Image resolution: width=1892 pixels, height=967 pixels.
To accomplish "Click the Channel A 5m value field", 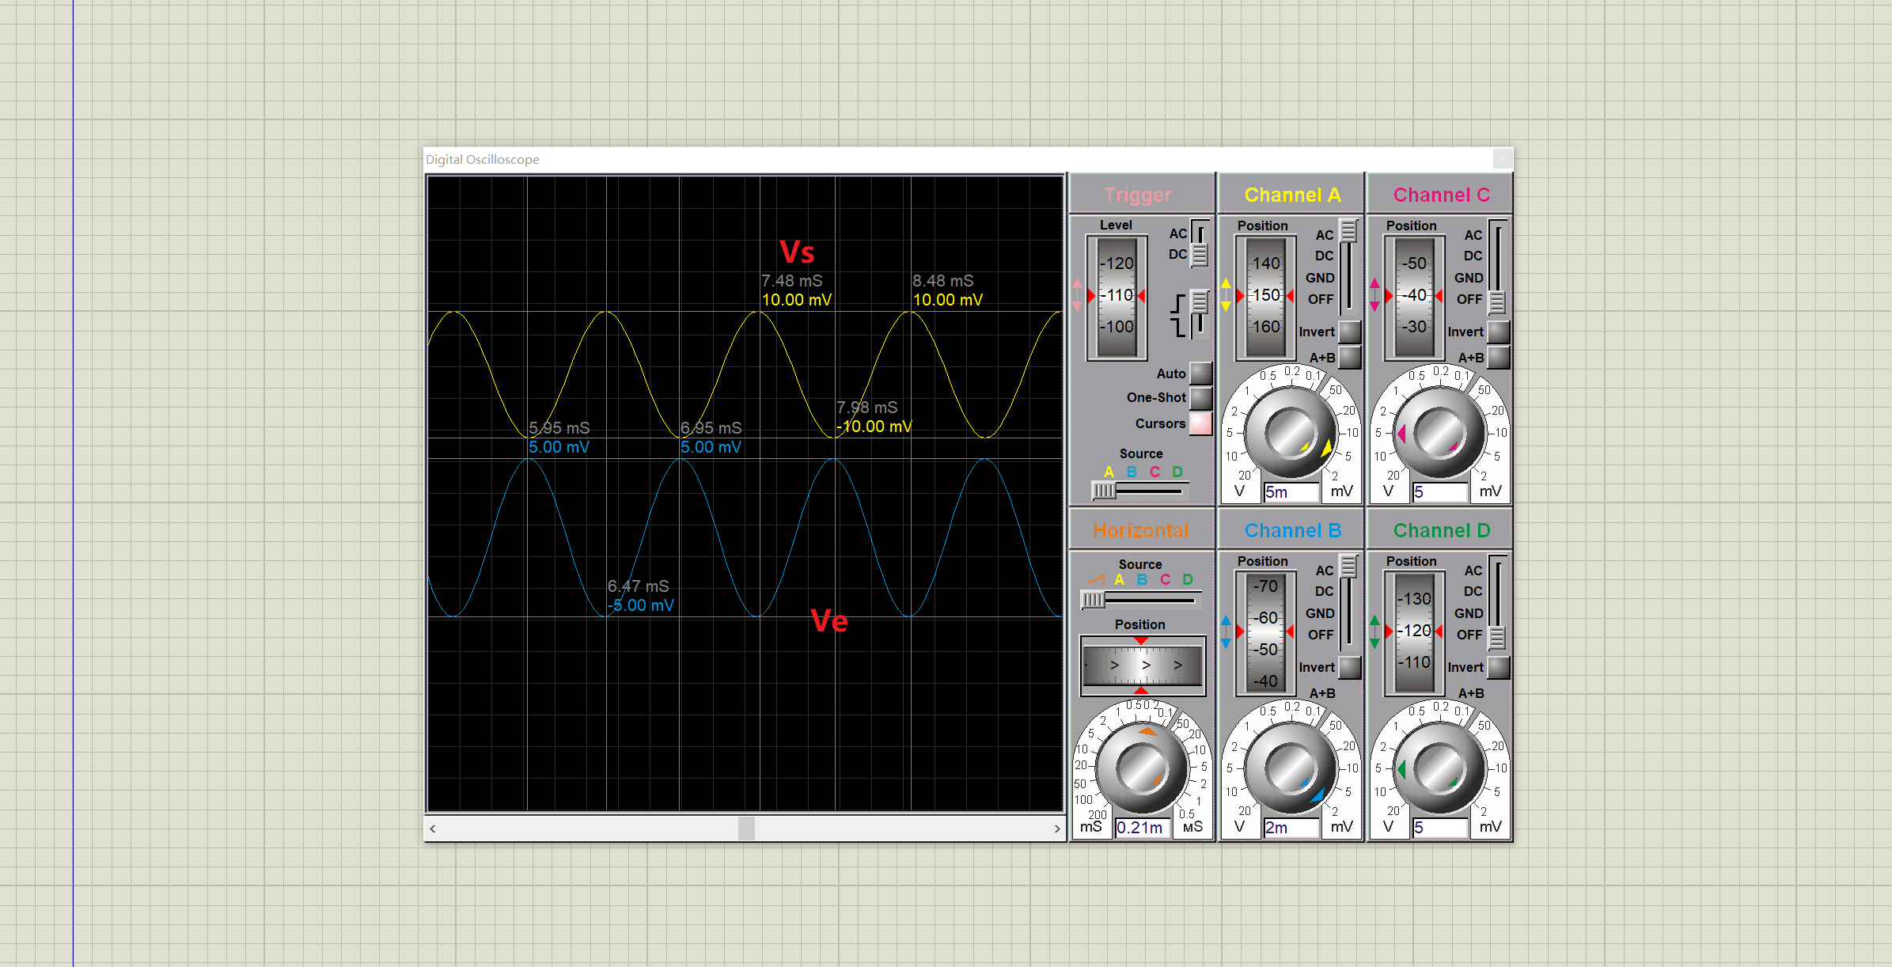I will 1290,492.
